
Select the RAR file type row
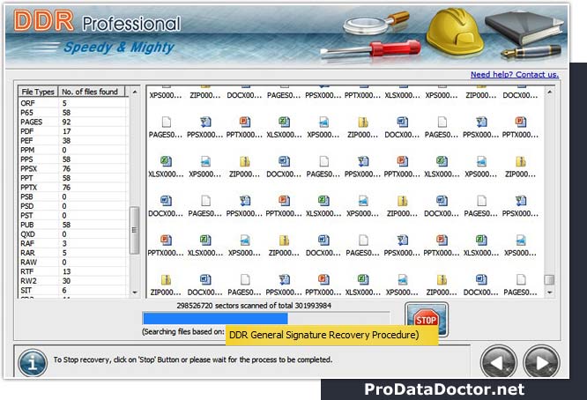72,253
